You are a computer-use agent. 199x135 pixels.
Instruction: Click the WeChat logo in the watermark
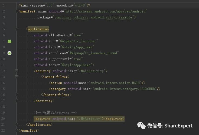(141, 125)
